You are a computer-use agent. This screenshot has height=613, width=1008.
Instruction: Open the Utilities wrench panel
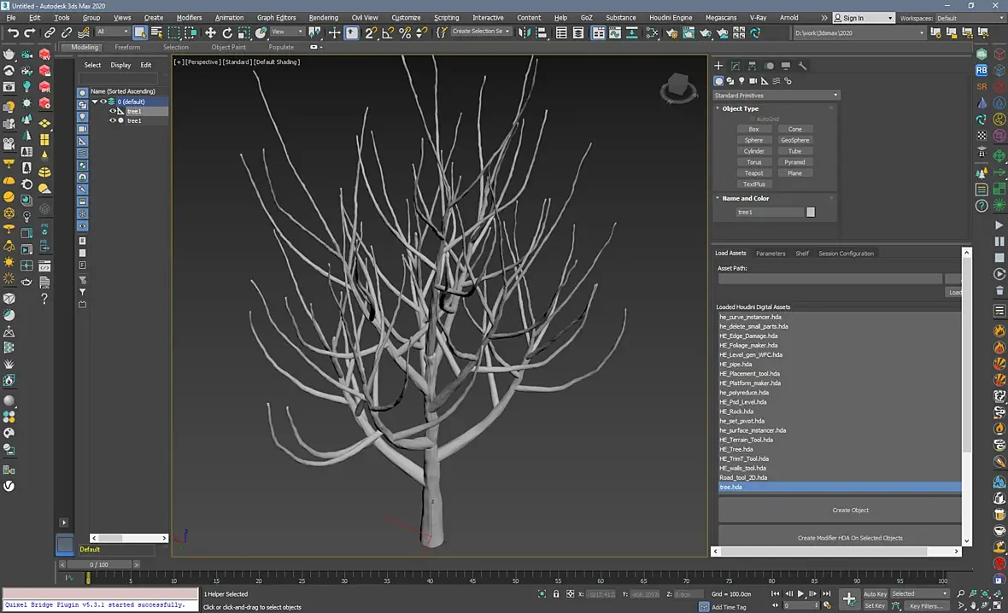[x=803, y=66]
